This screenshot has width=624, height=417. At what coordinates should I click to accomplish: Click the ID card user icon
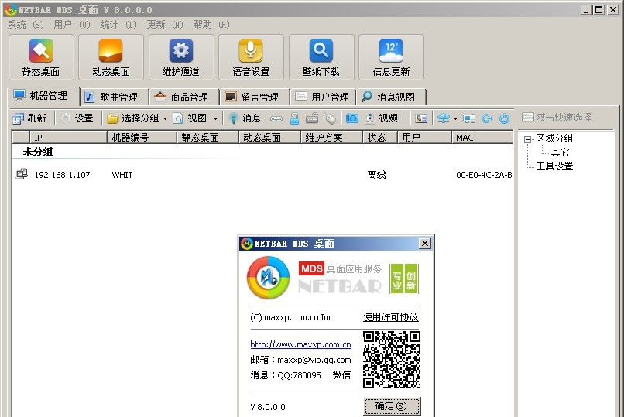[421, 118]
